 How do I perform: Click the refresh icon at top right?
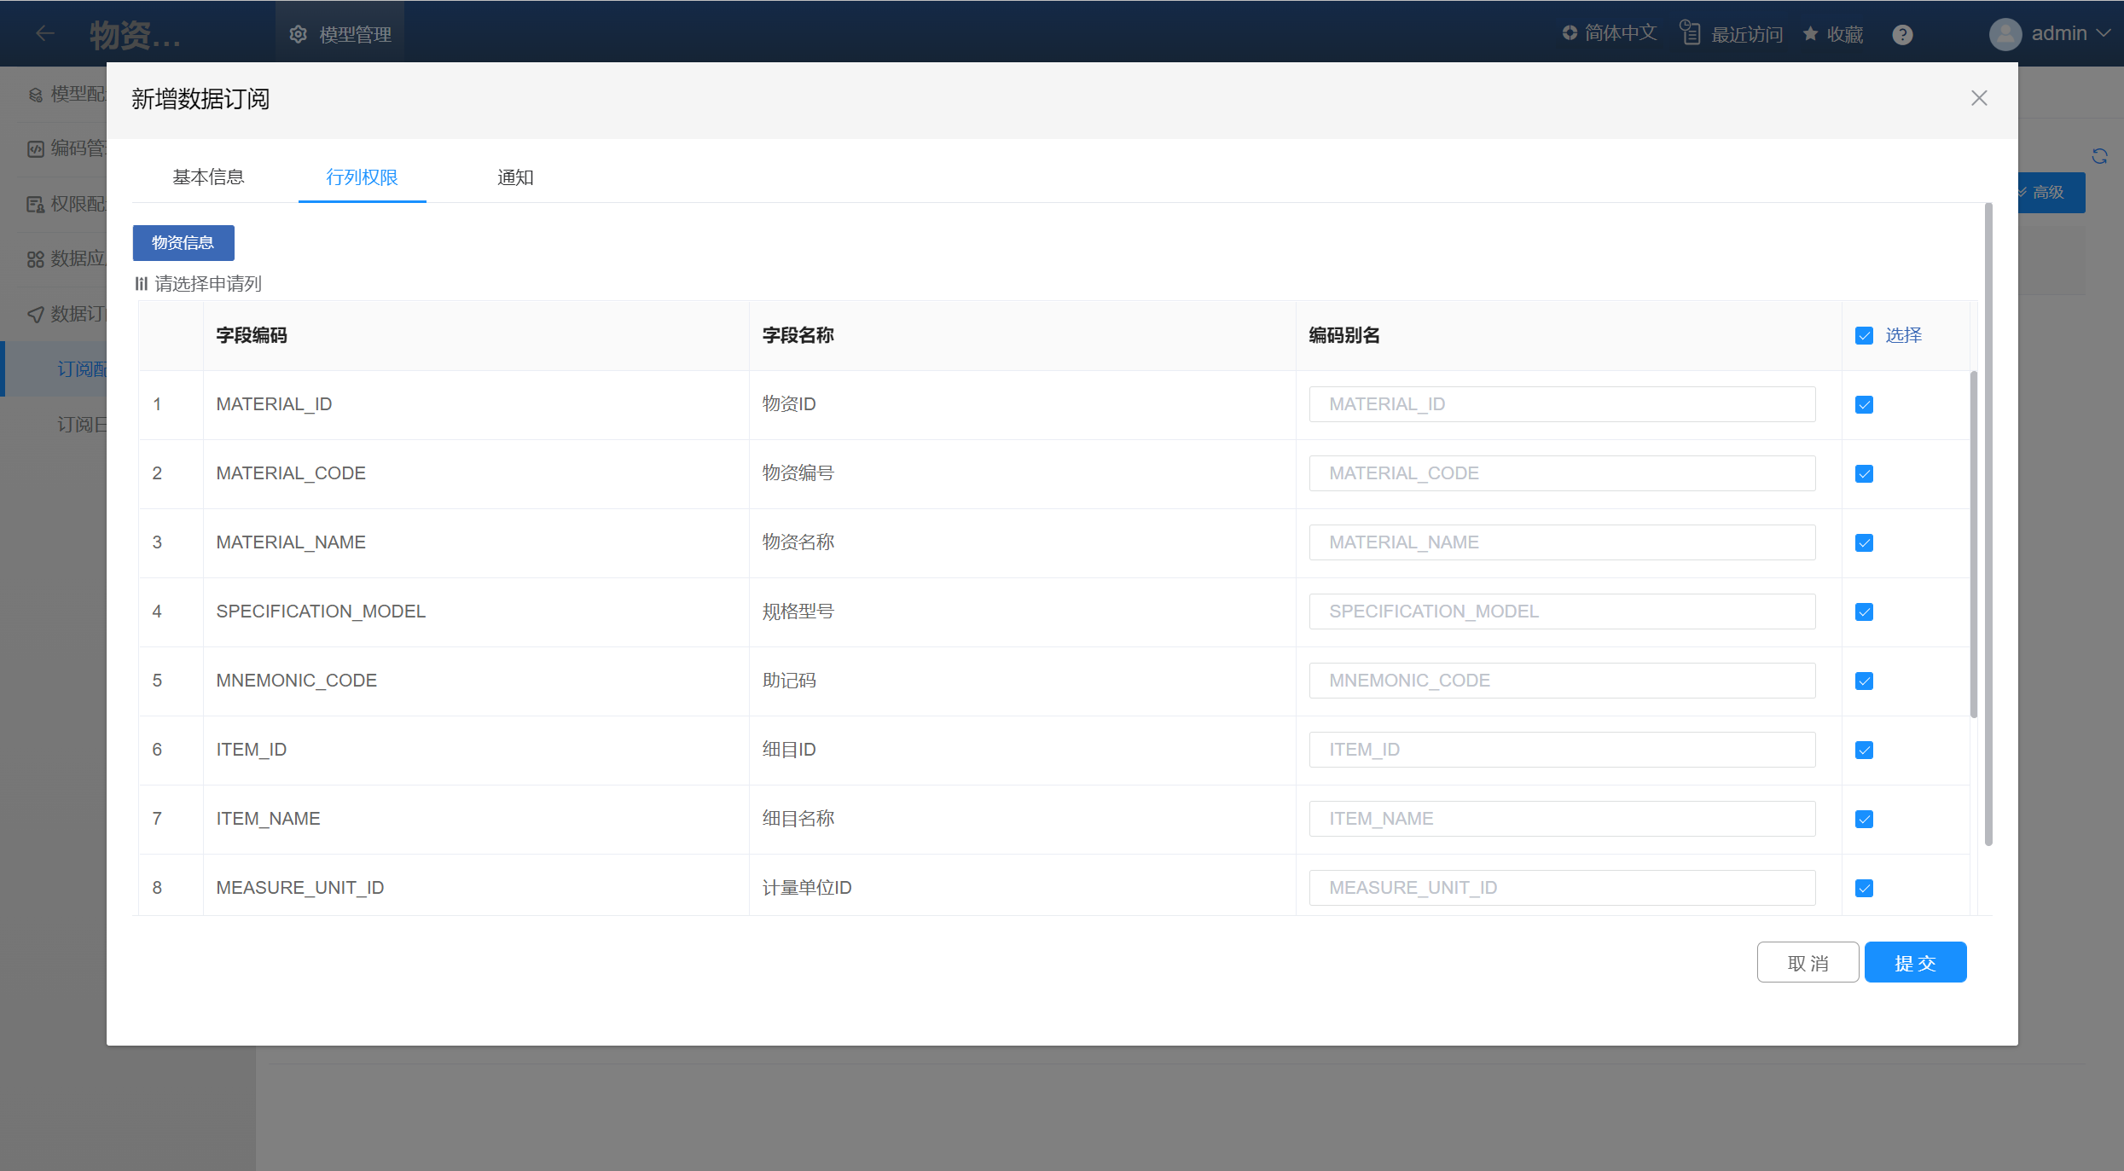(2099, 156)
